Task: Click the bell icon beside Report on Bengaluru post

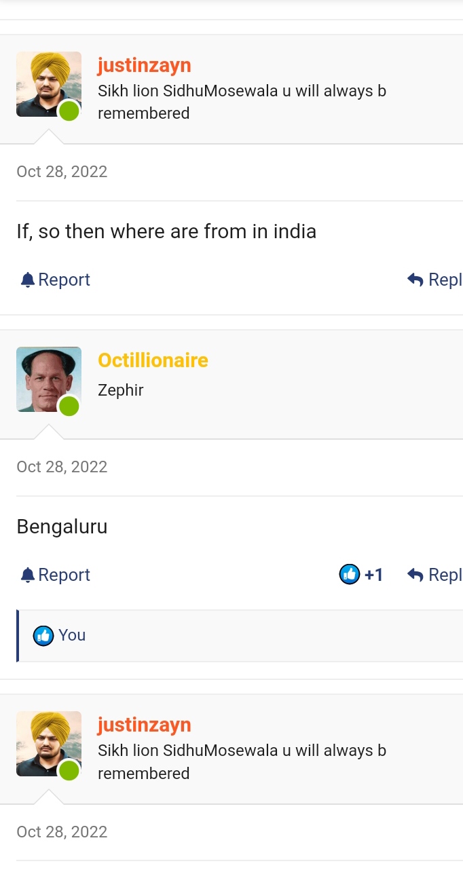Action: pyautogui.click(x=28, y=575)
